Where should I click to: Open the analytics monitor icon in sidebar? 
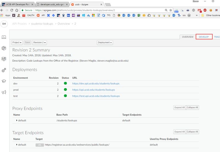click(x=4, y=59)
